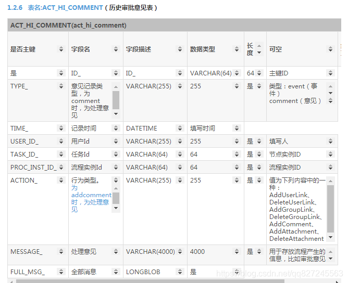This screenshot has height=283, width=348.
Task: Select the VARCHAR(4000) cell text
Action: 151,252
